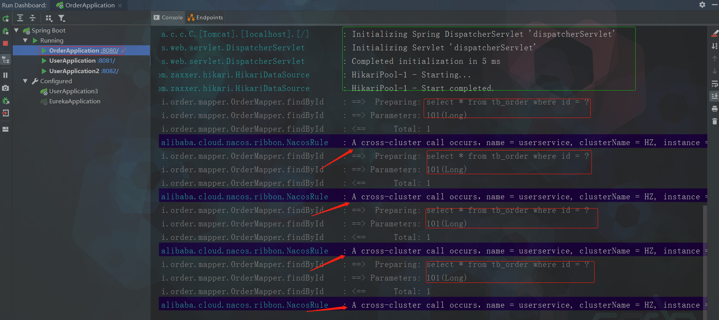Rerun the application with the green rerun icon
The width and height of the screenshot is (719, 320).
(5, 18)
